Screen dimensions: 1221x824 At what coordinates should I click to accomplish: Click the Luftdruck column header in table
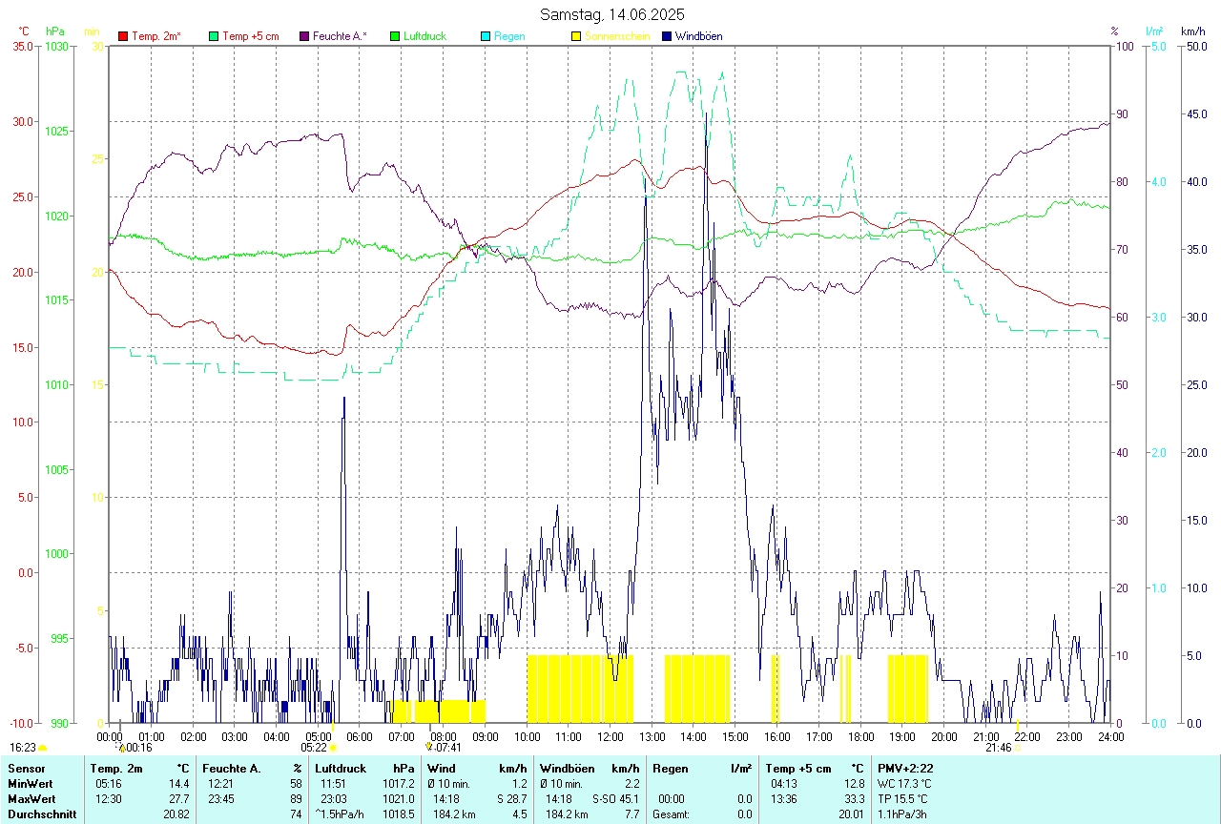(x=341, y=769)
